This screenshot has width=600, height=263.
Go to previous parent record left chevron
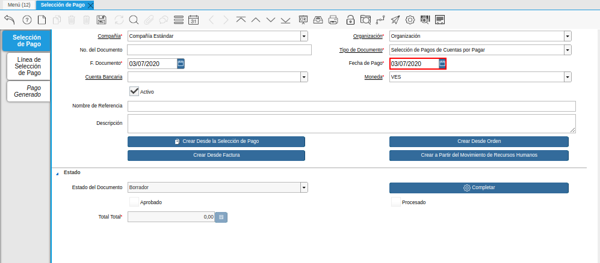click(212, 19)
